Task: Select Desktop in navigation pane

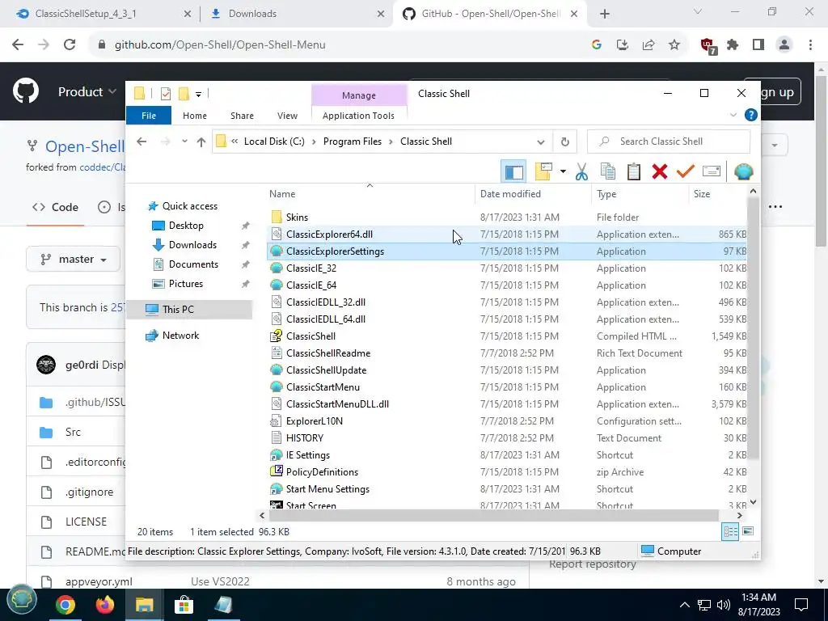Action: click(x=186, y=226)
